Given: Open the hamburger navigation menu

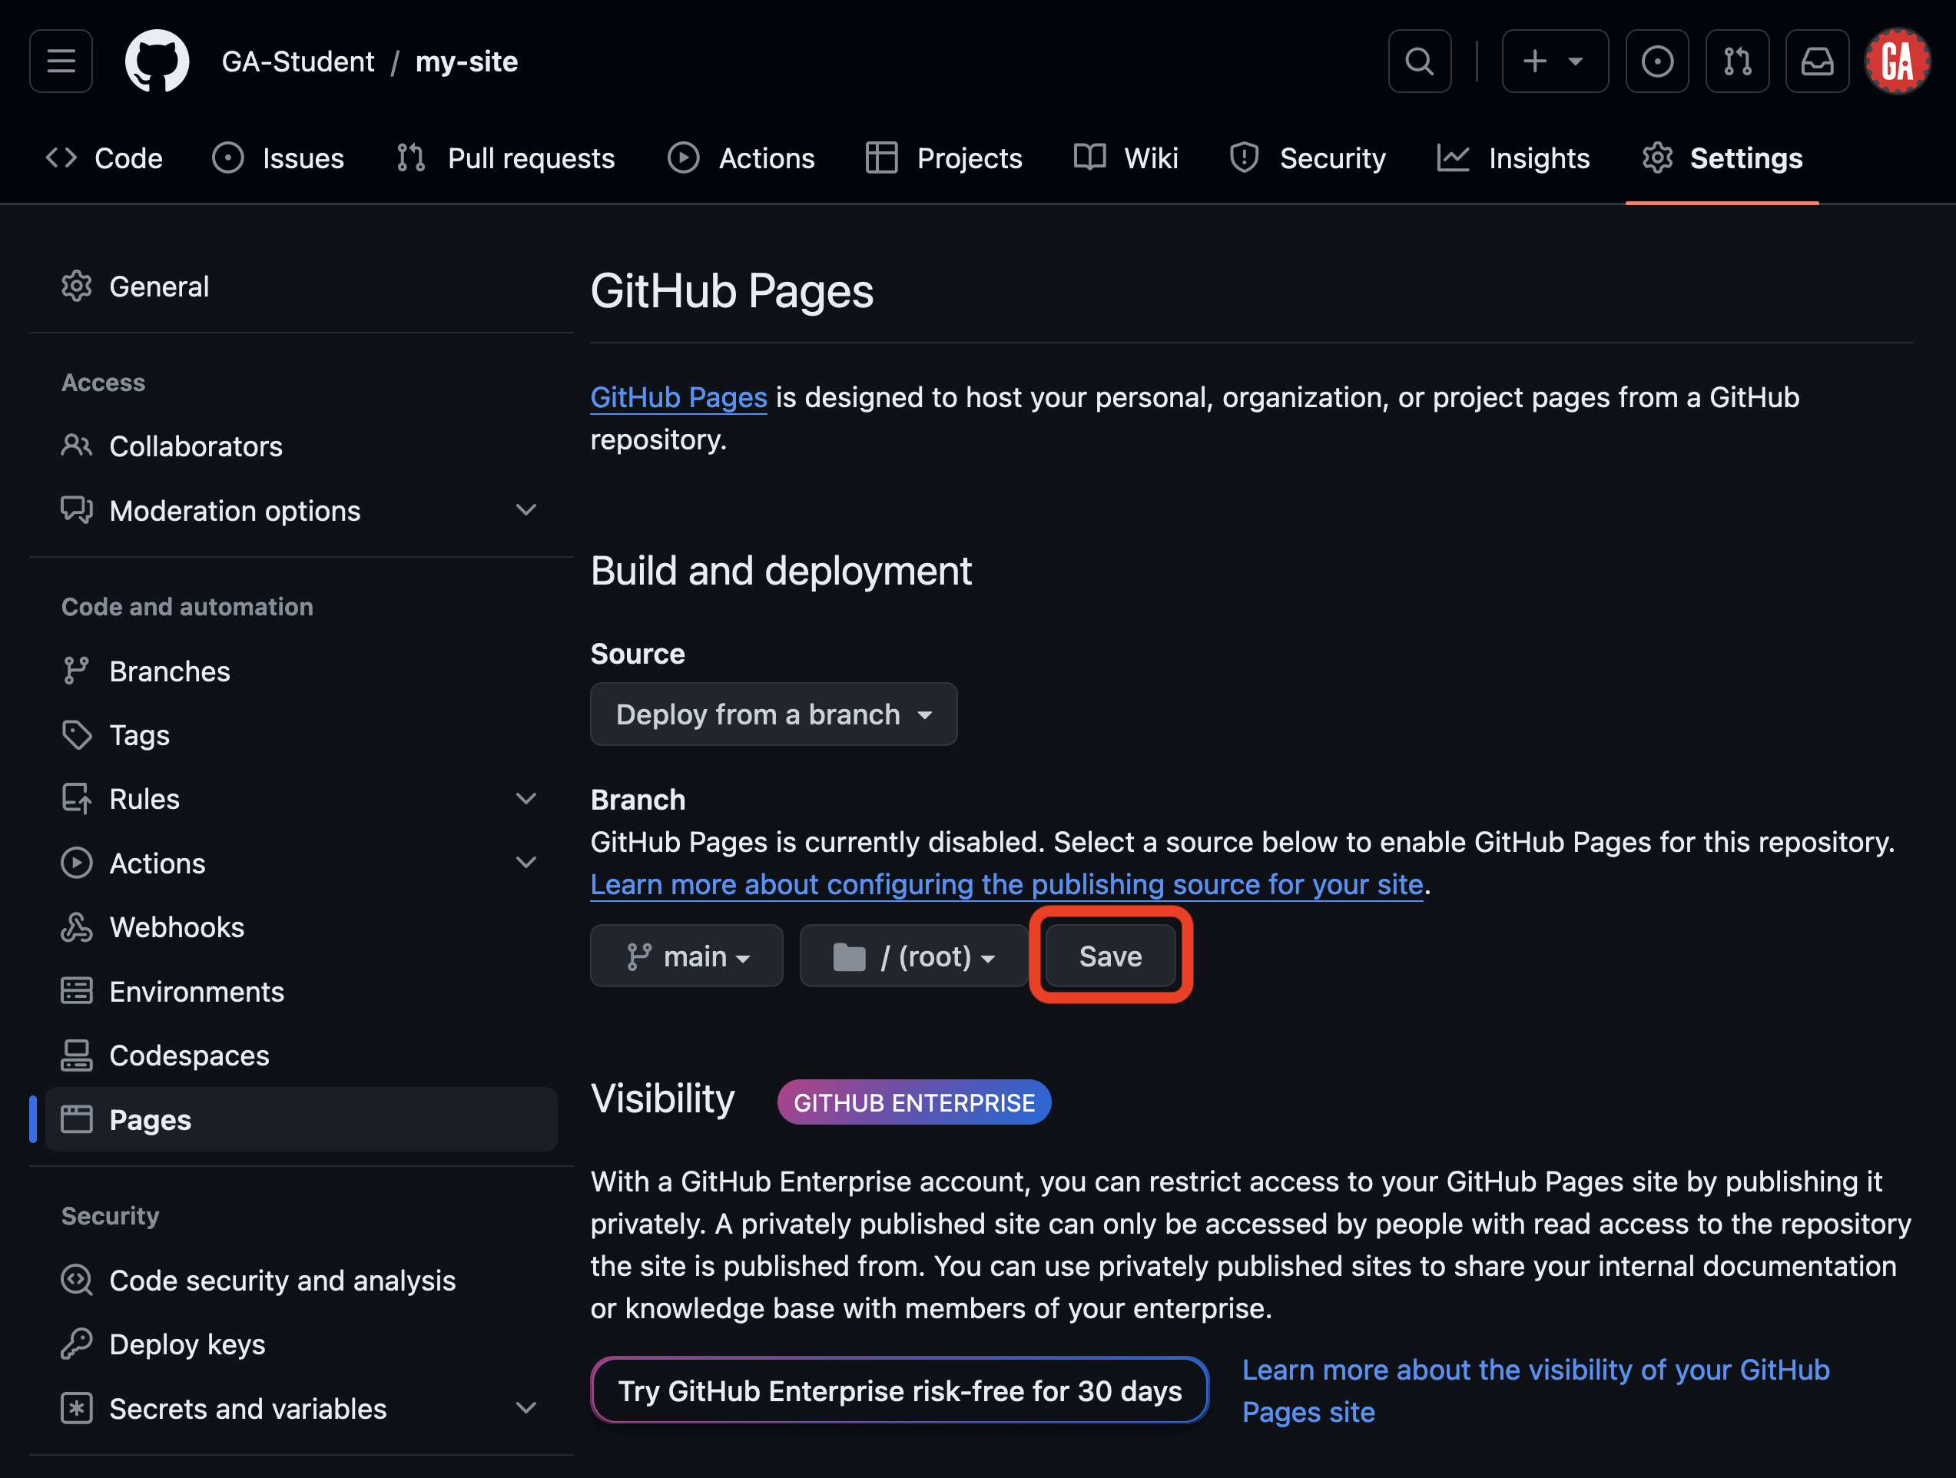Looking at the screenshot, I should coord(60,61).
